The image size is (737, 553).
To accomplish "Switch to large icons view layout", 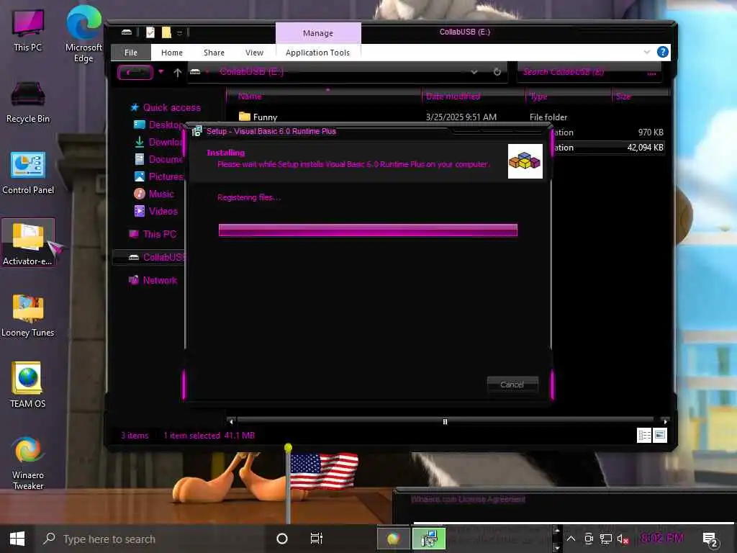I will pyautogui.click(x=659, y=436).
